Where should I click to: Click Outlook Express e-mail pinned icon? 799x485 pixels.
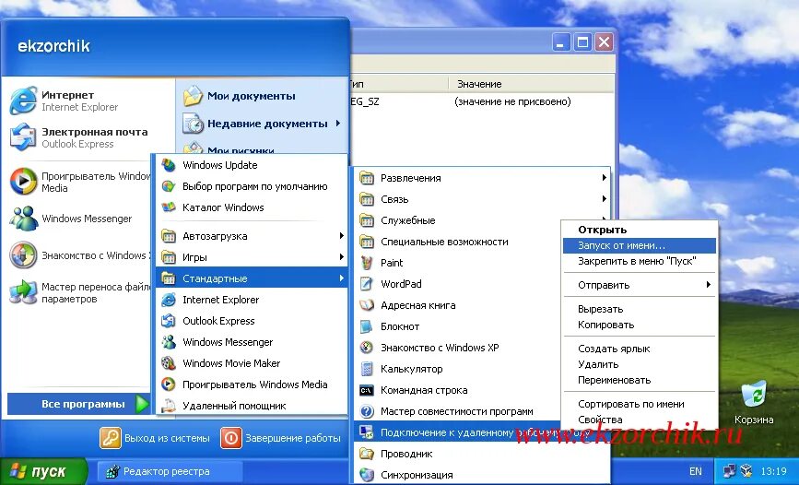[23, 137]
